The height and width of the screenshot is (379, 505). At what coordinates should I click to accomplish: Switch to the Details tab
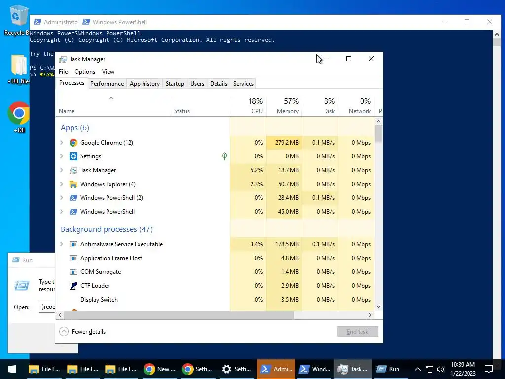click(218, 84)
